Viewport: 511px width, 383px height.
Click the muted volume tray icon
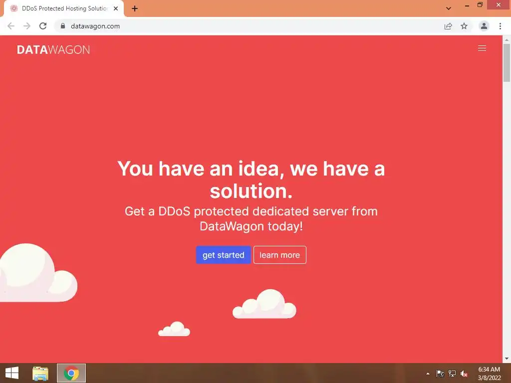pyautogui.click(x=464, y=374)
